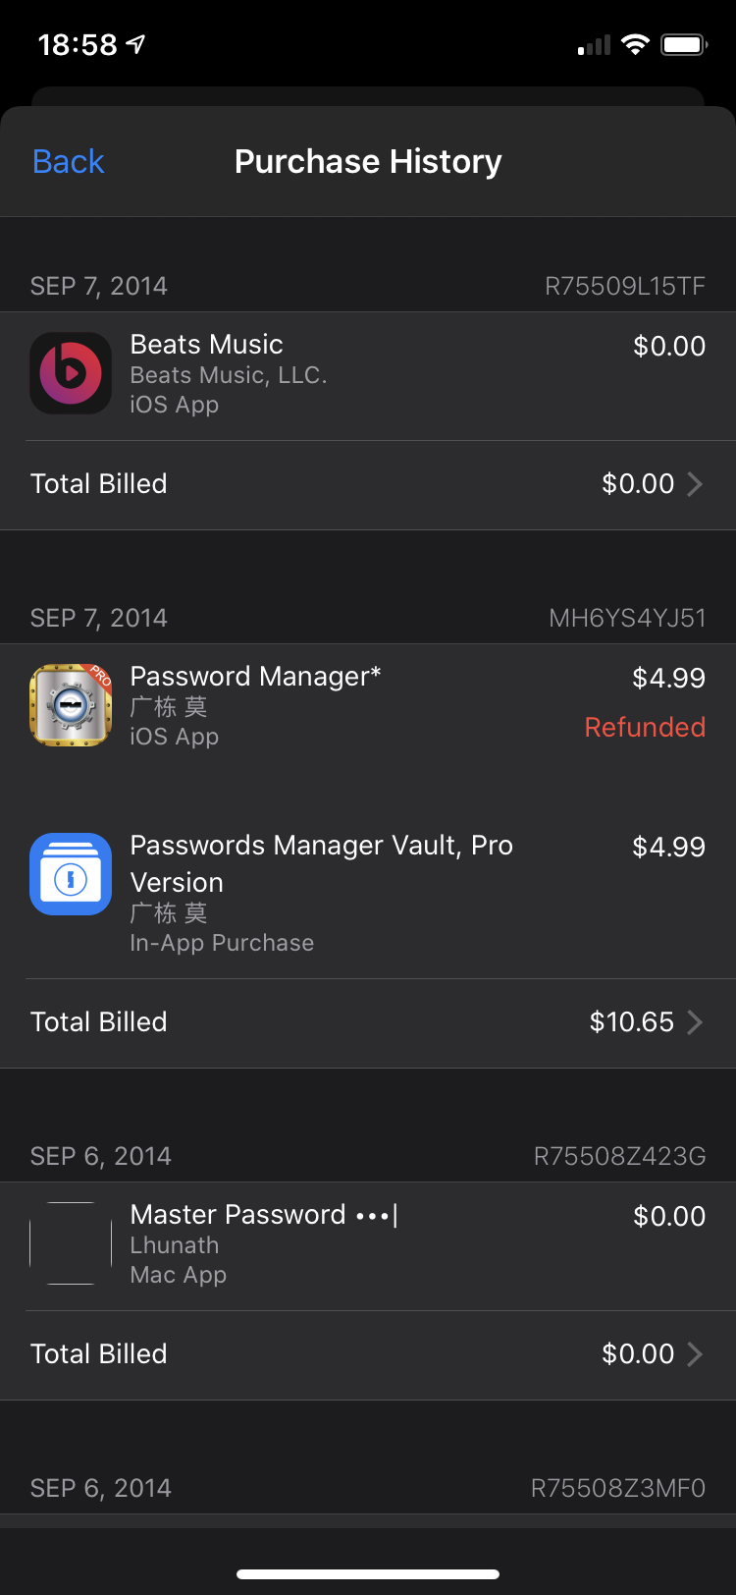Tap the home indicator bar
736x1595 pixels.
(x=368, y=1573)
